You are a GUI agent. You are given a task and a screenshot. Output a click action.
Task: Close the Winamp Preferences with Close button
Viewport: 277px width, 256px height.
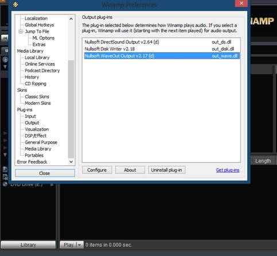(x=45, y=173)
